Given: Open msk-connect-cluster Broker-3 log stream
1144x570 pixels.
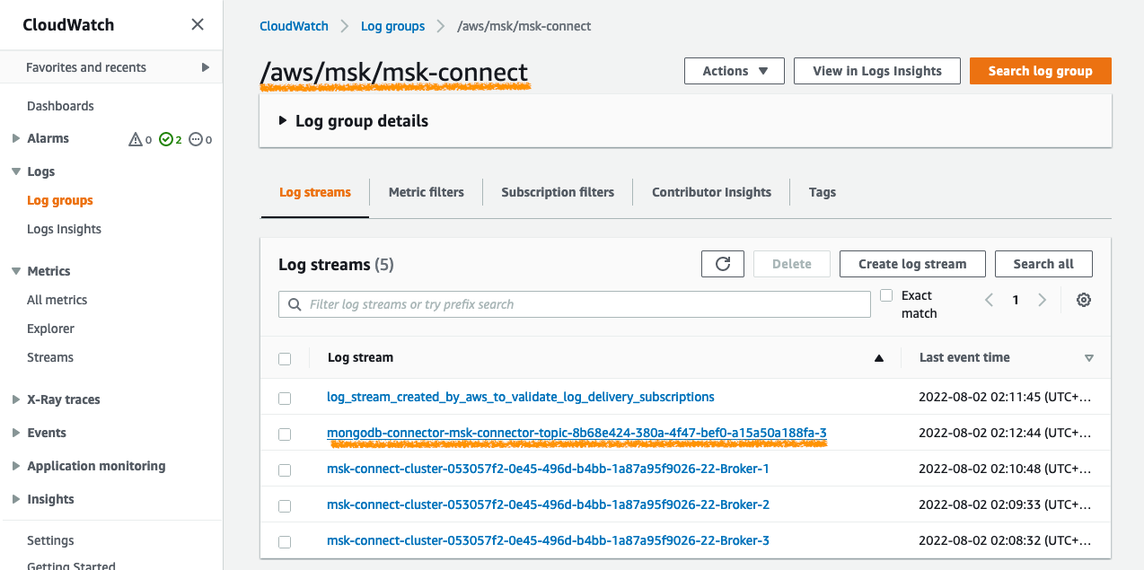Looking at the screenshot, I should (548, 540).
